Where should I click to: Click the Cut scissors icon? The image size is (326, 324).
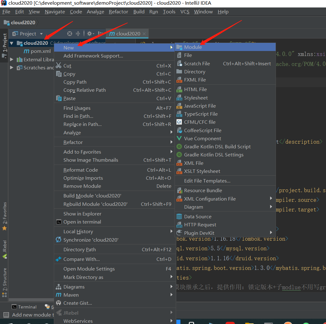58,66
